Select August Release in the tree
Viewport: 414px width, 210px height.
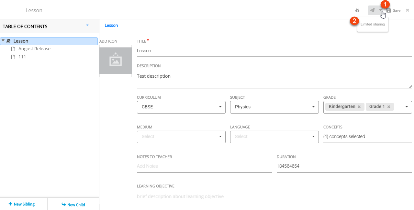click(x=34, y=49)
